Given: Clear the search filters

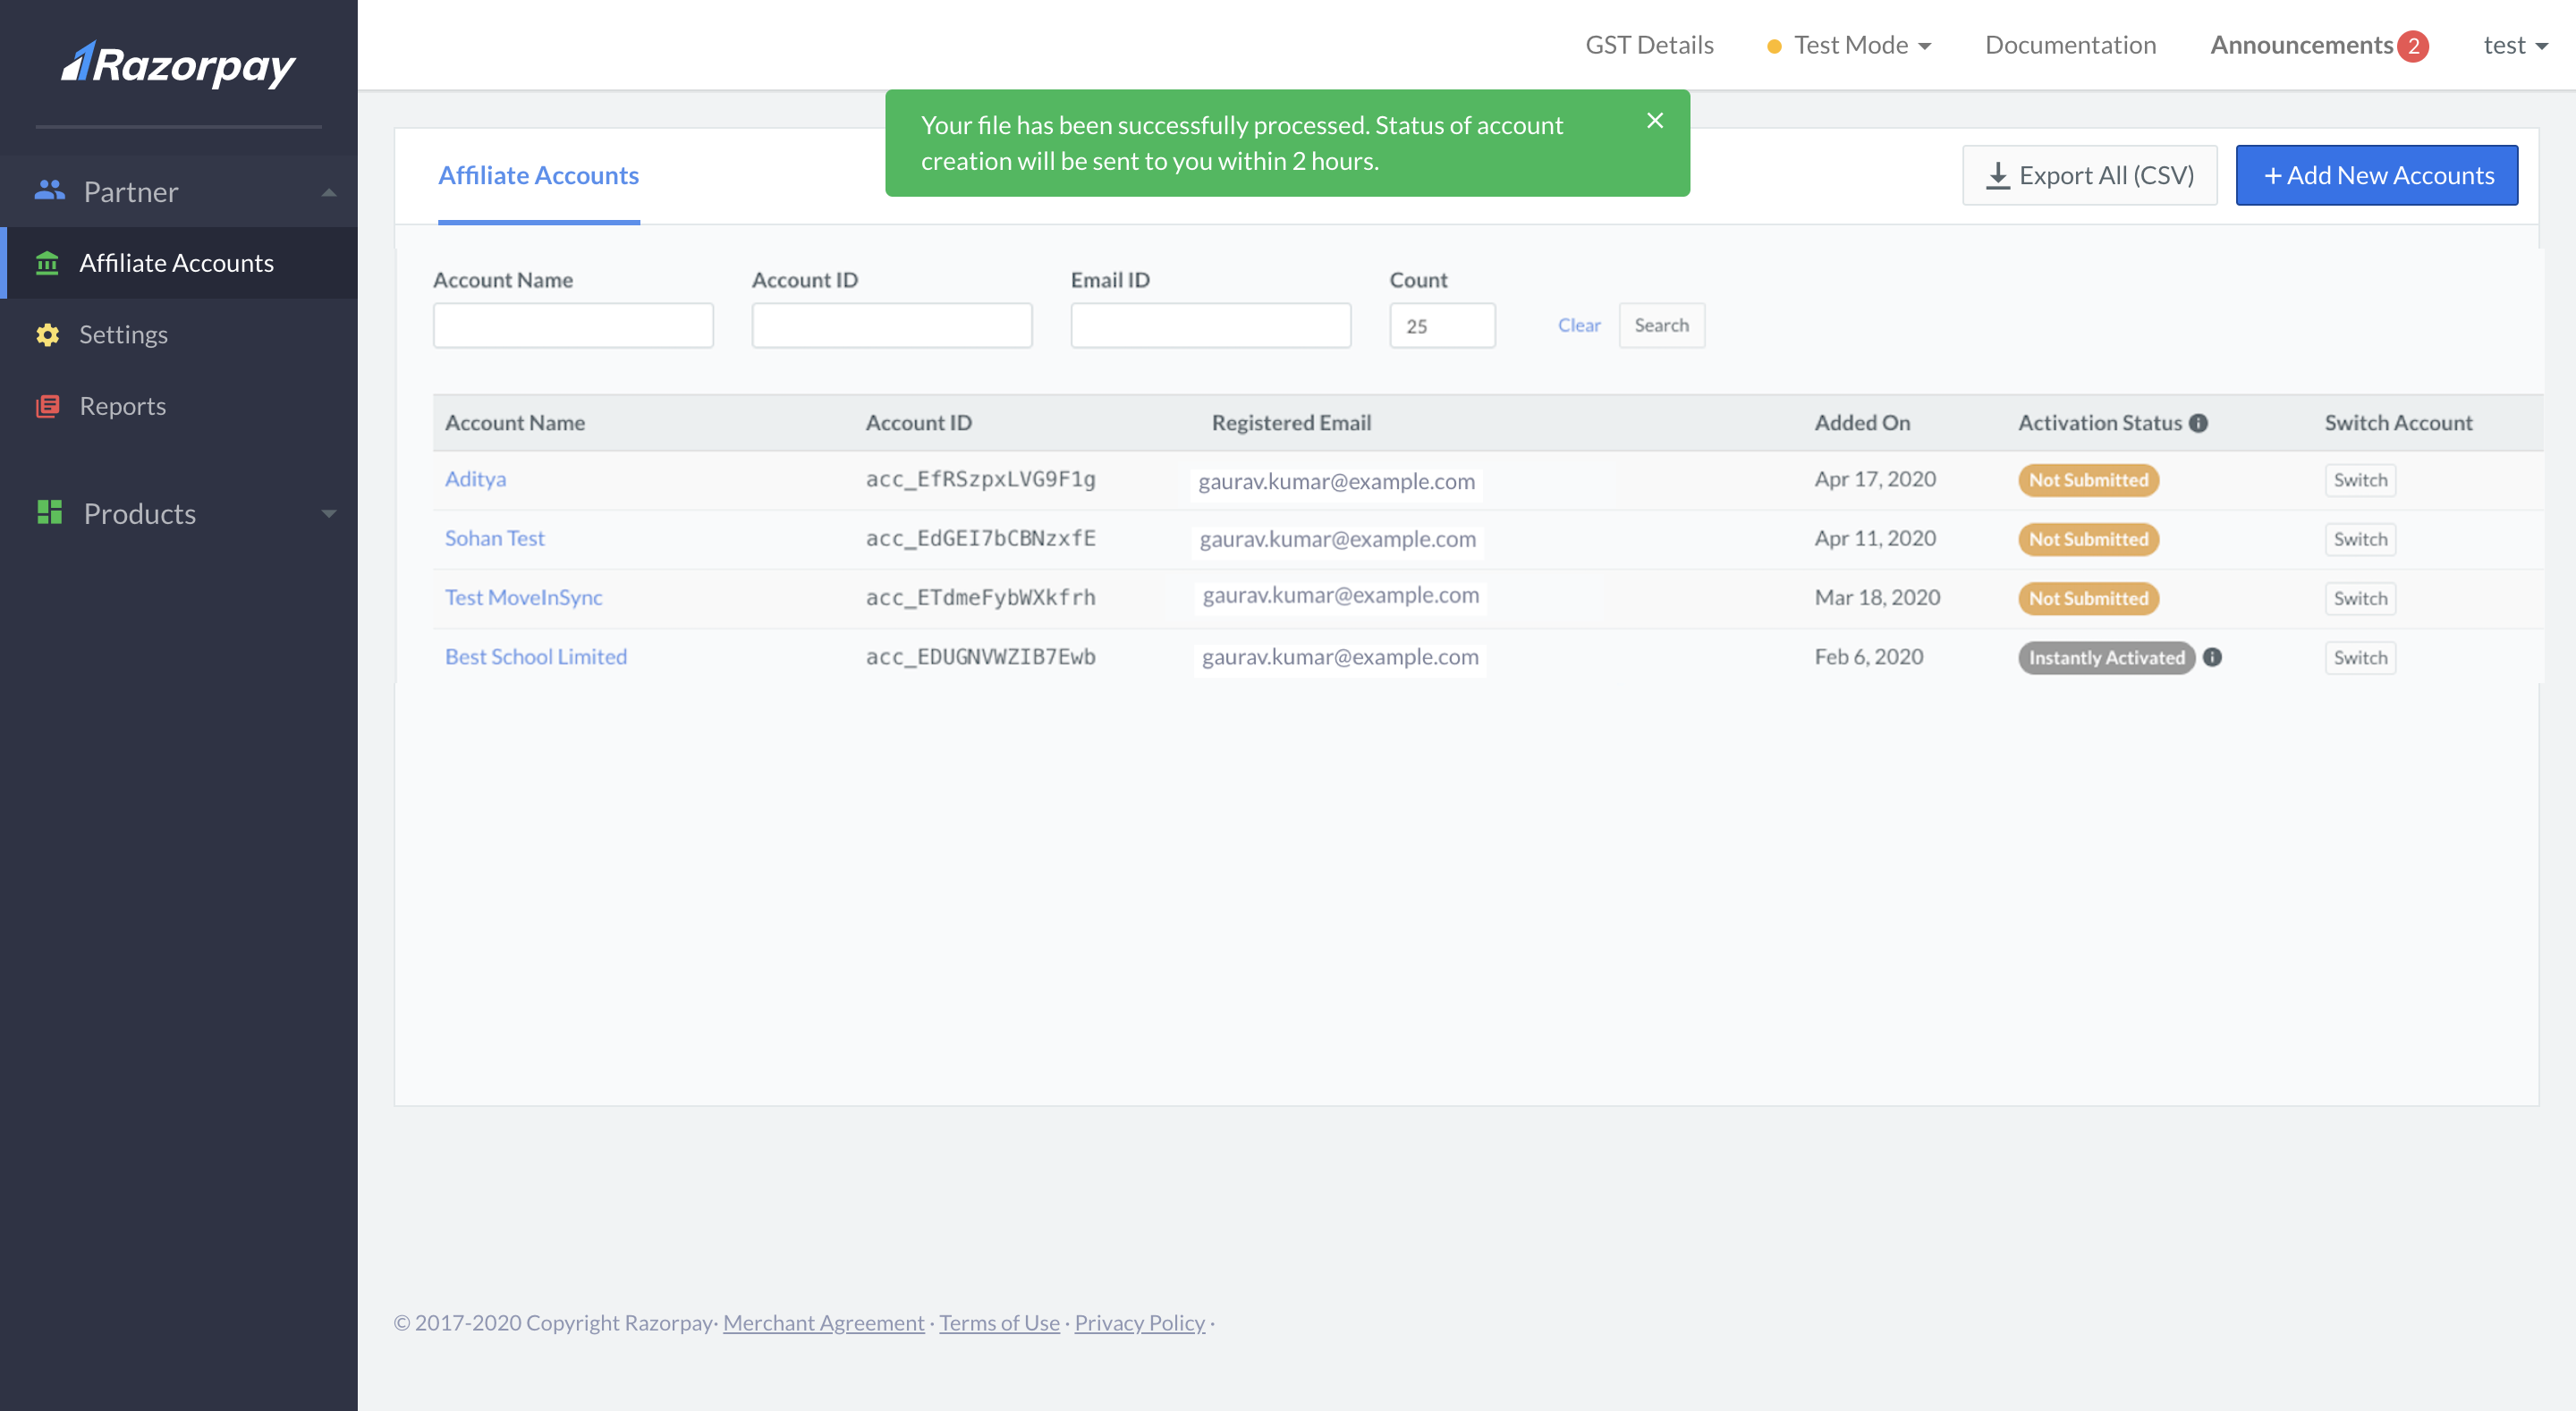Looking at the screenshot, I should pyautogui.click(x=1578, y=325).
